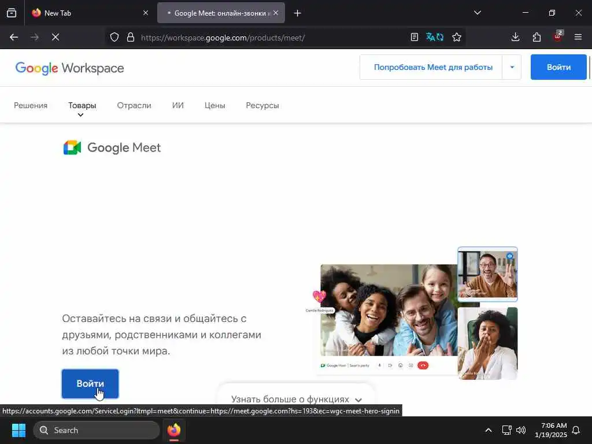Open the Windows Start menu
The width and height of the screenshot is (592, 444).
pos(18,430)
